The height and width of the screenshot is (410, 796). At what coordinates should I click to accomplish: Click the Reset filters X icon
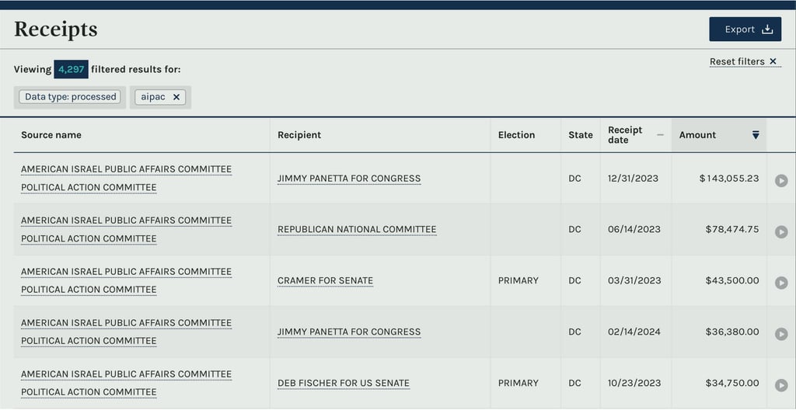click(773, 61)
